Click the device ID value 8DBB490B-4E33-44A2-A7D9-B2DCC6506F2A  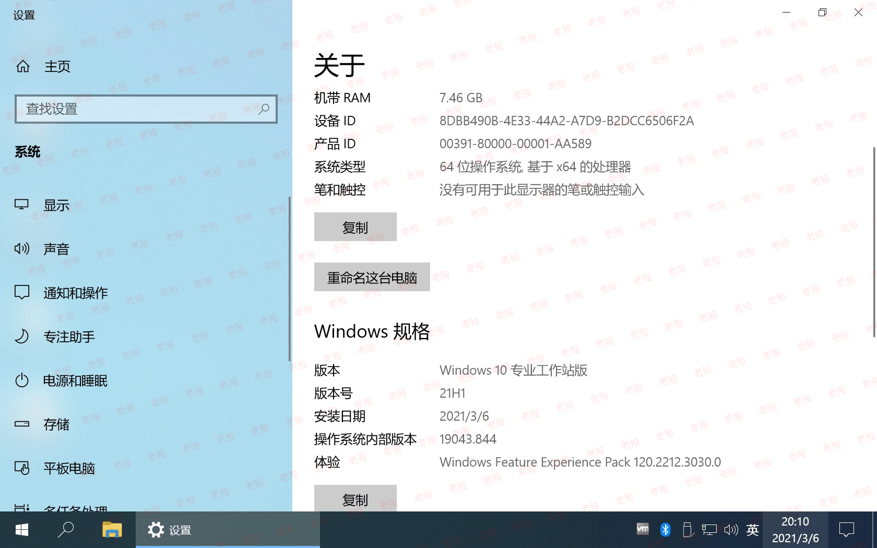coord(566,121)
